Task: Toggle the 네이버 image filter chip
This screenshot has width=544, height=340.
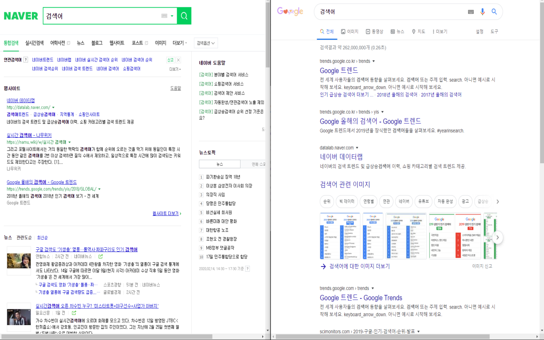Action: [x=404, y=201]
